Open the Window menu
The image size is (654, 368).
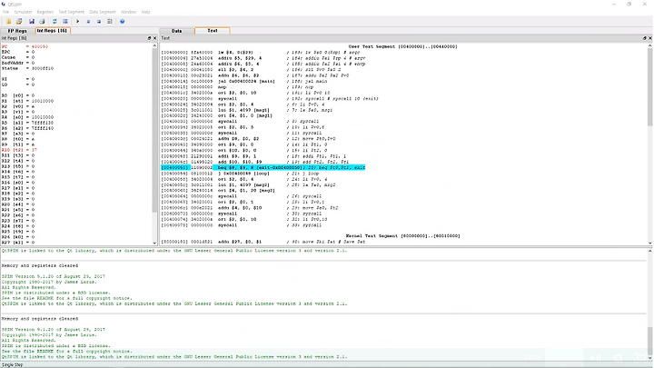coord(128,12)
